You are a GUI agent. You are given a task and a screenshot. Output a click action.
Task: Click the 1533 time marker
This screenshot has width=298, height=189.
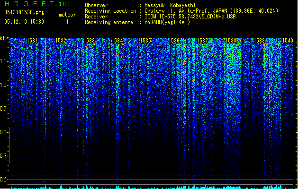tap(89, 41)
